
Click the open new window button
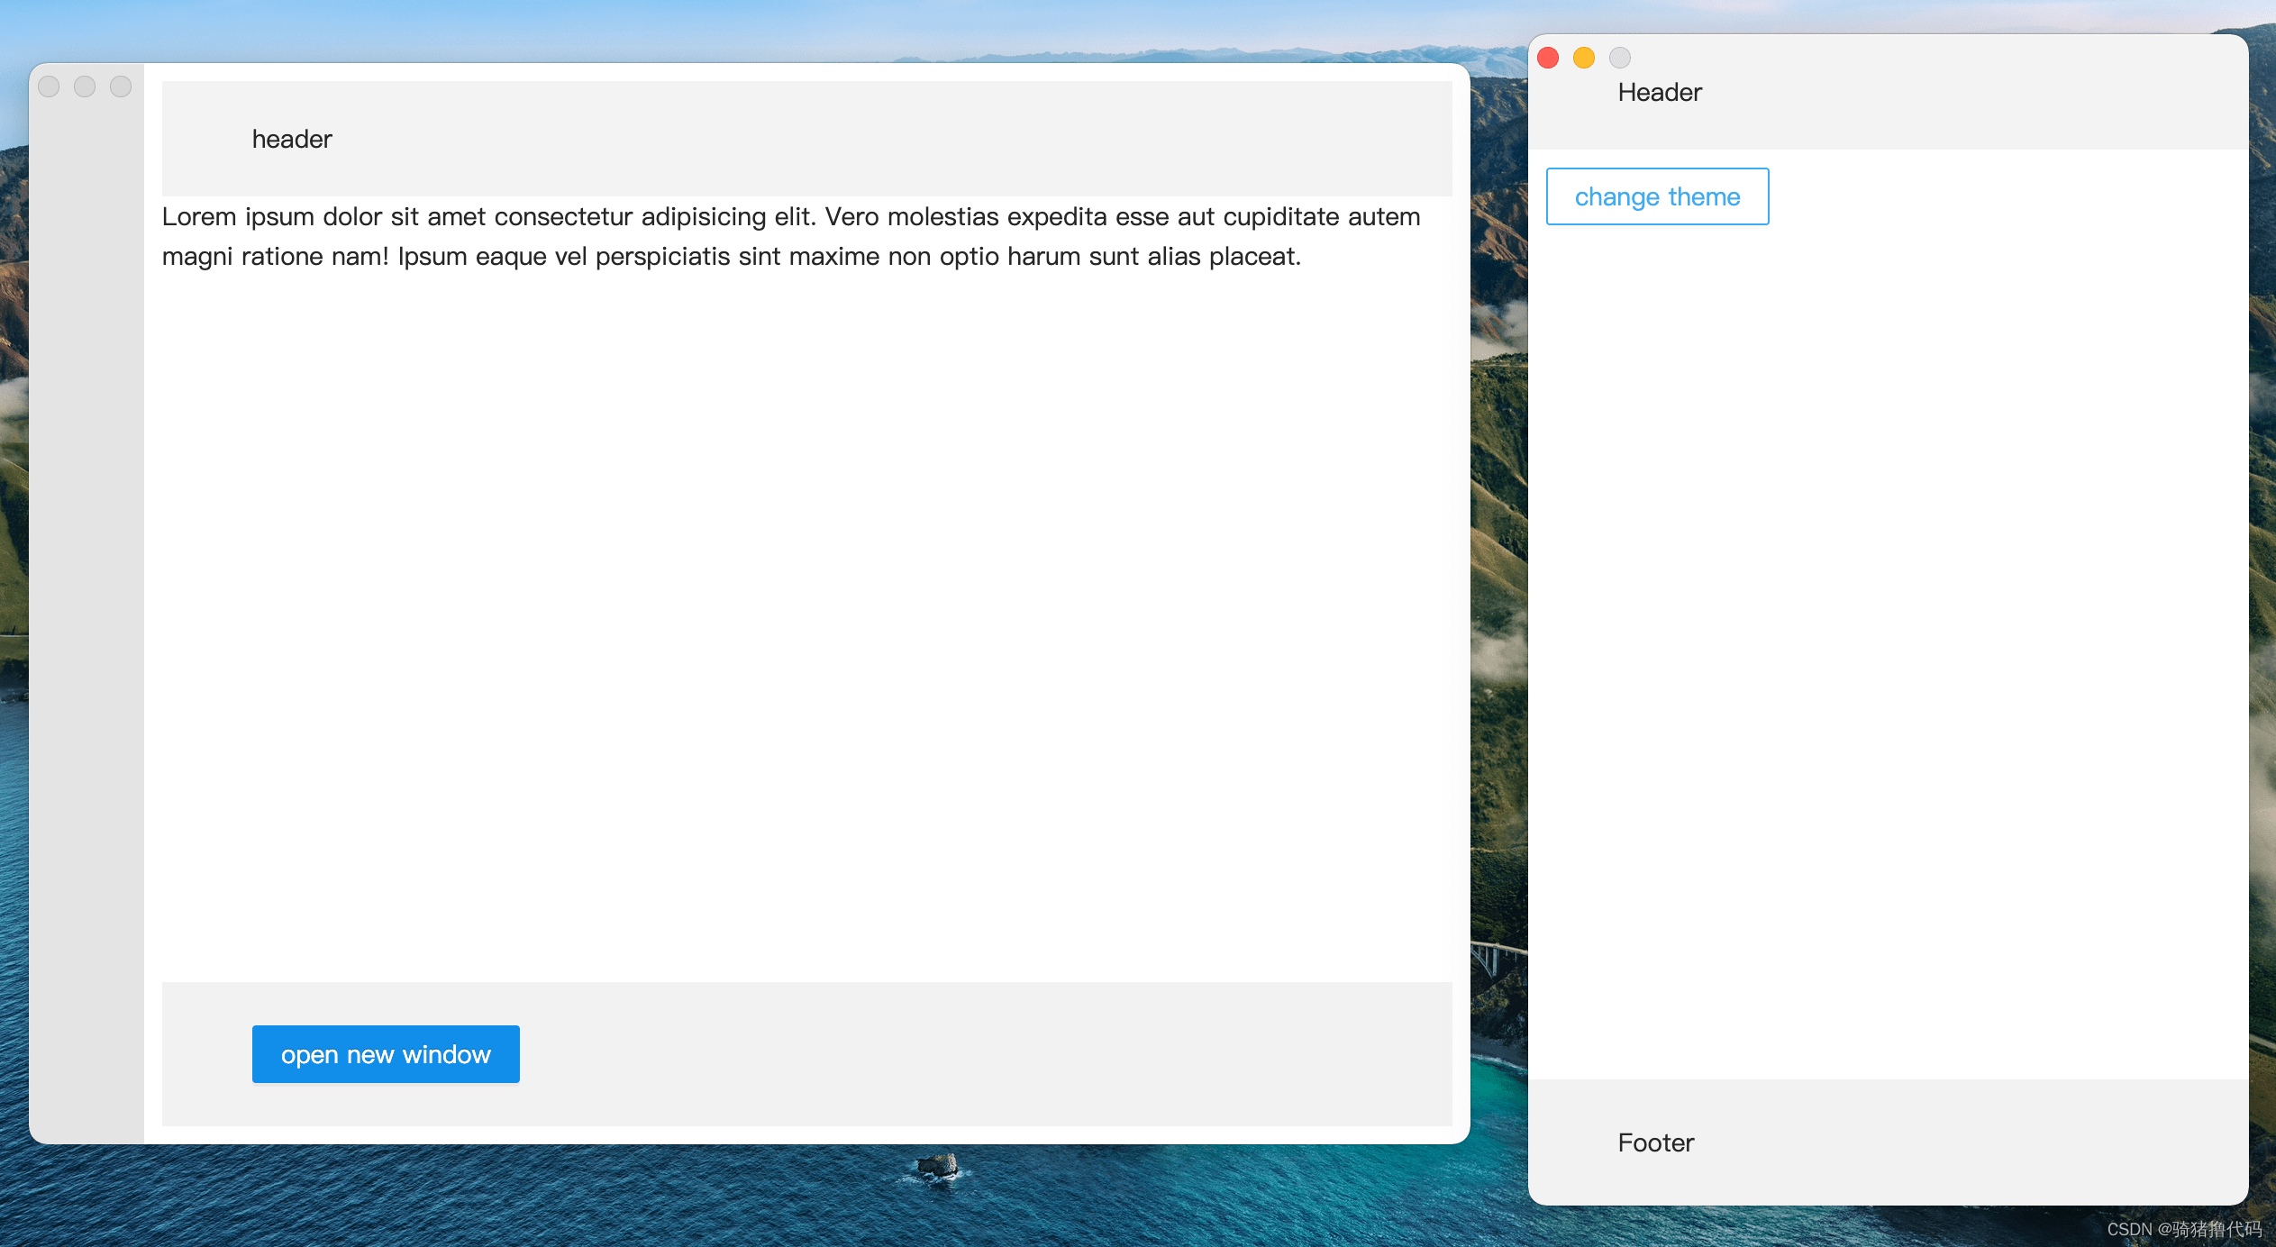pos(386,1053)
